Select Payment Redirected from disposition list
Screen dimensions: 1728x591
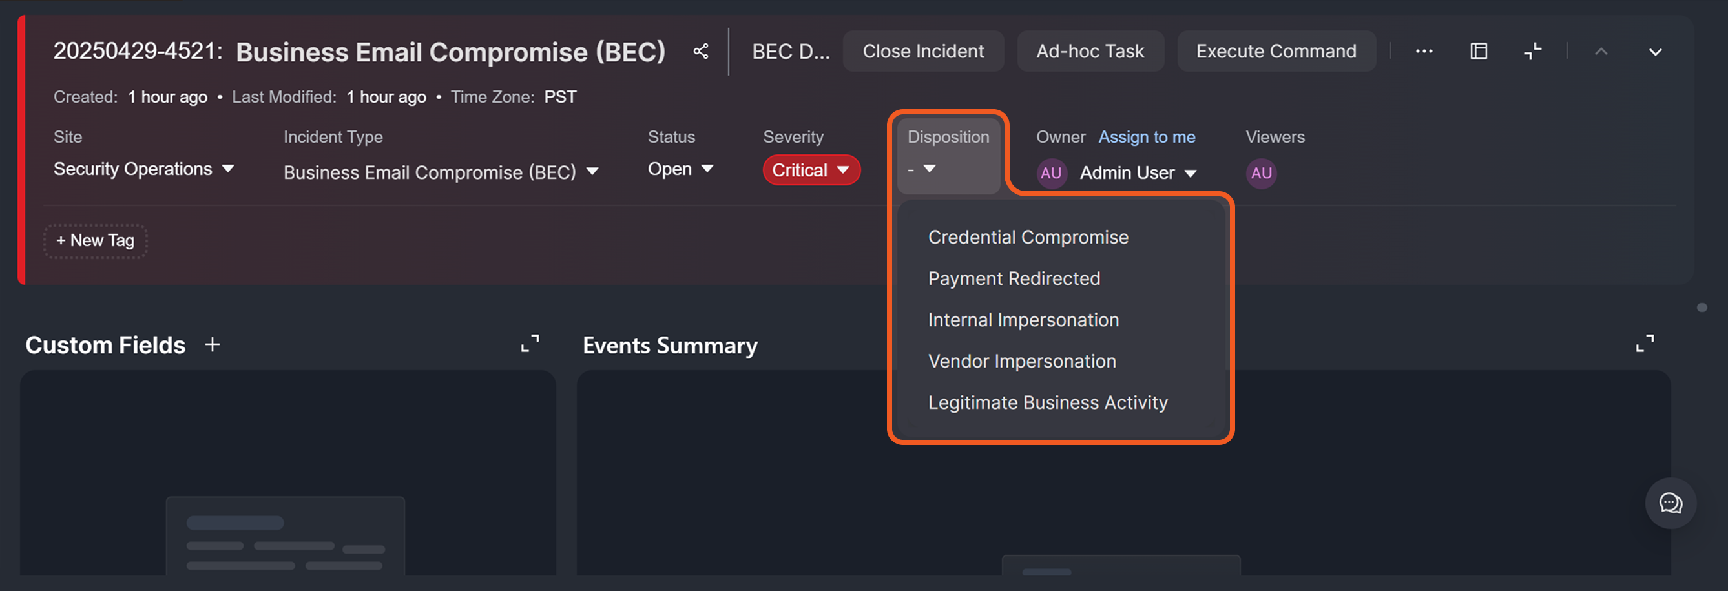click(1014, 278)
